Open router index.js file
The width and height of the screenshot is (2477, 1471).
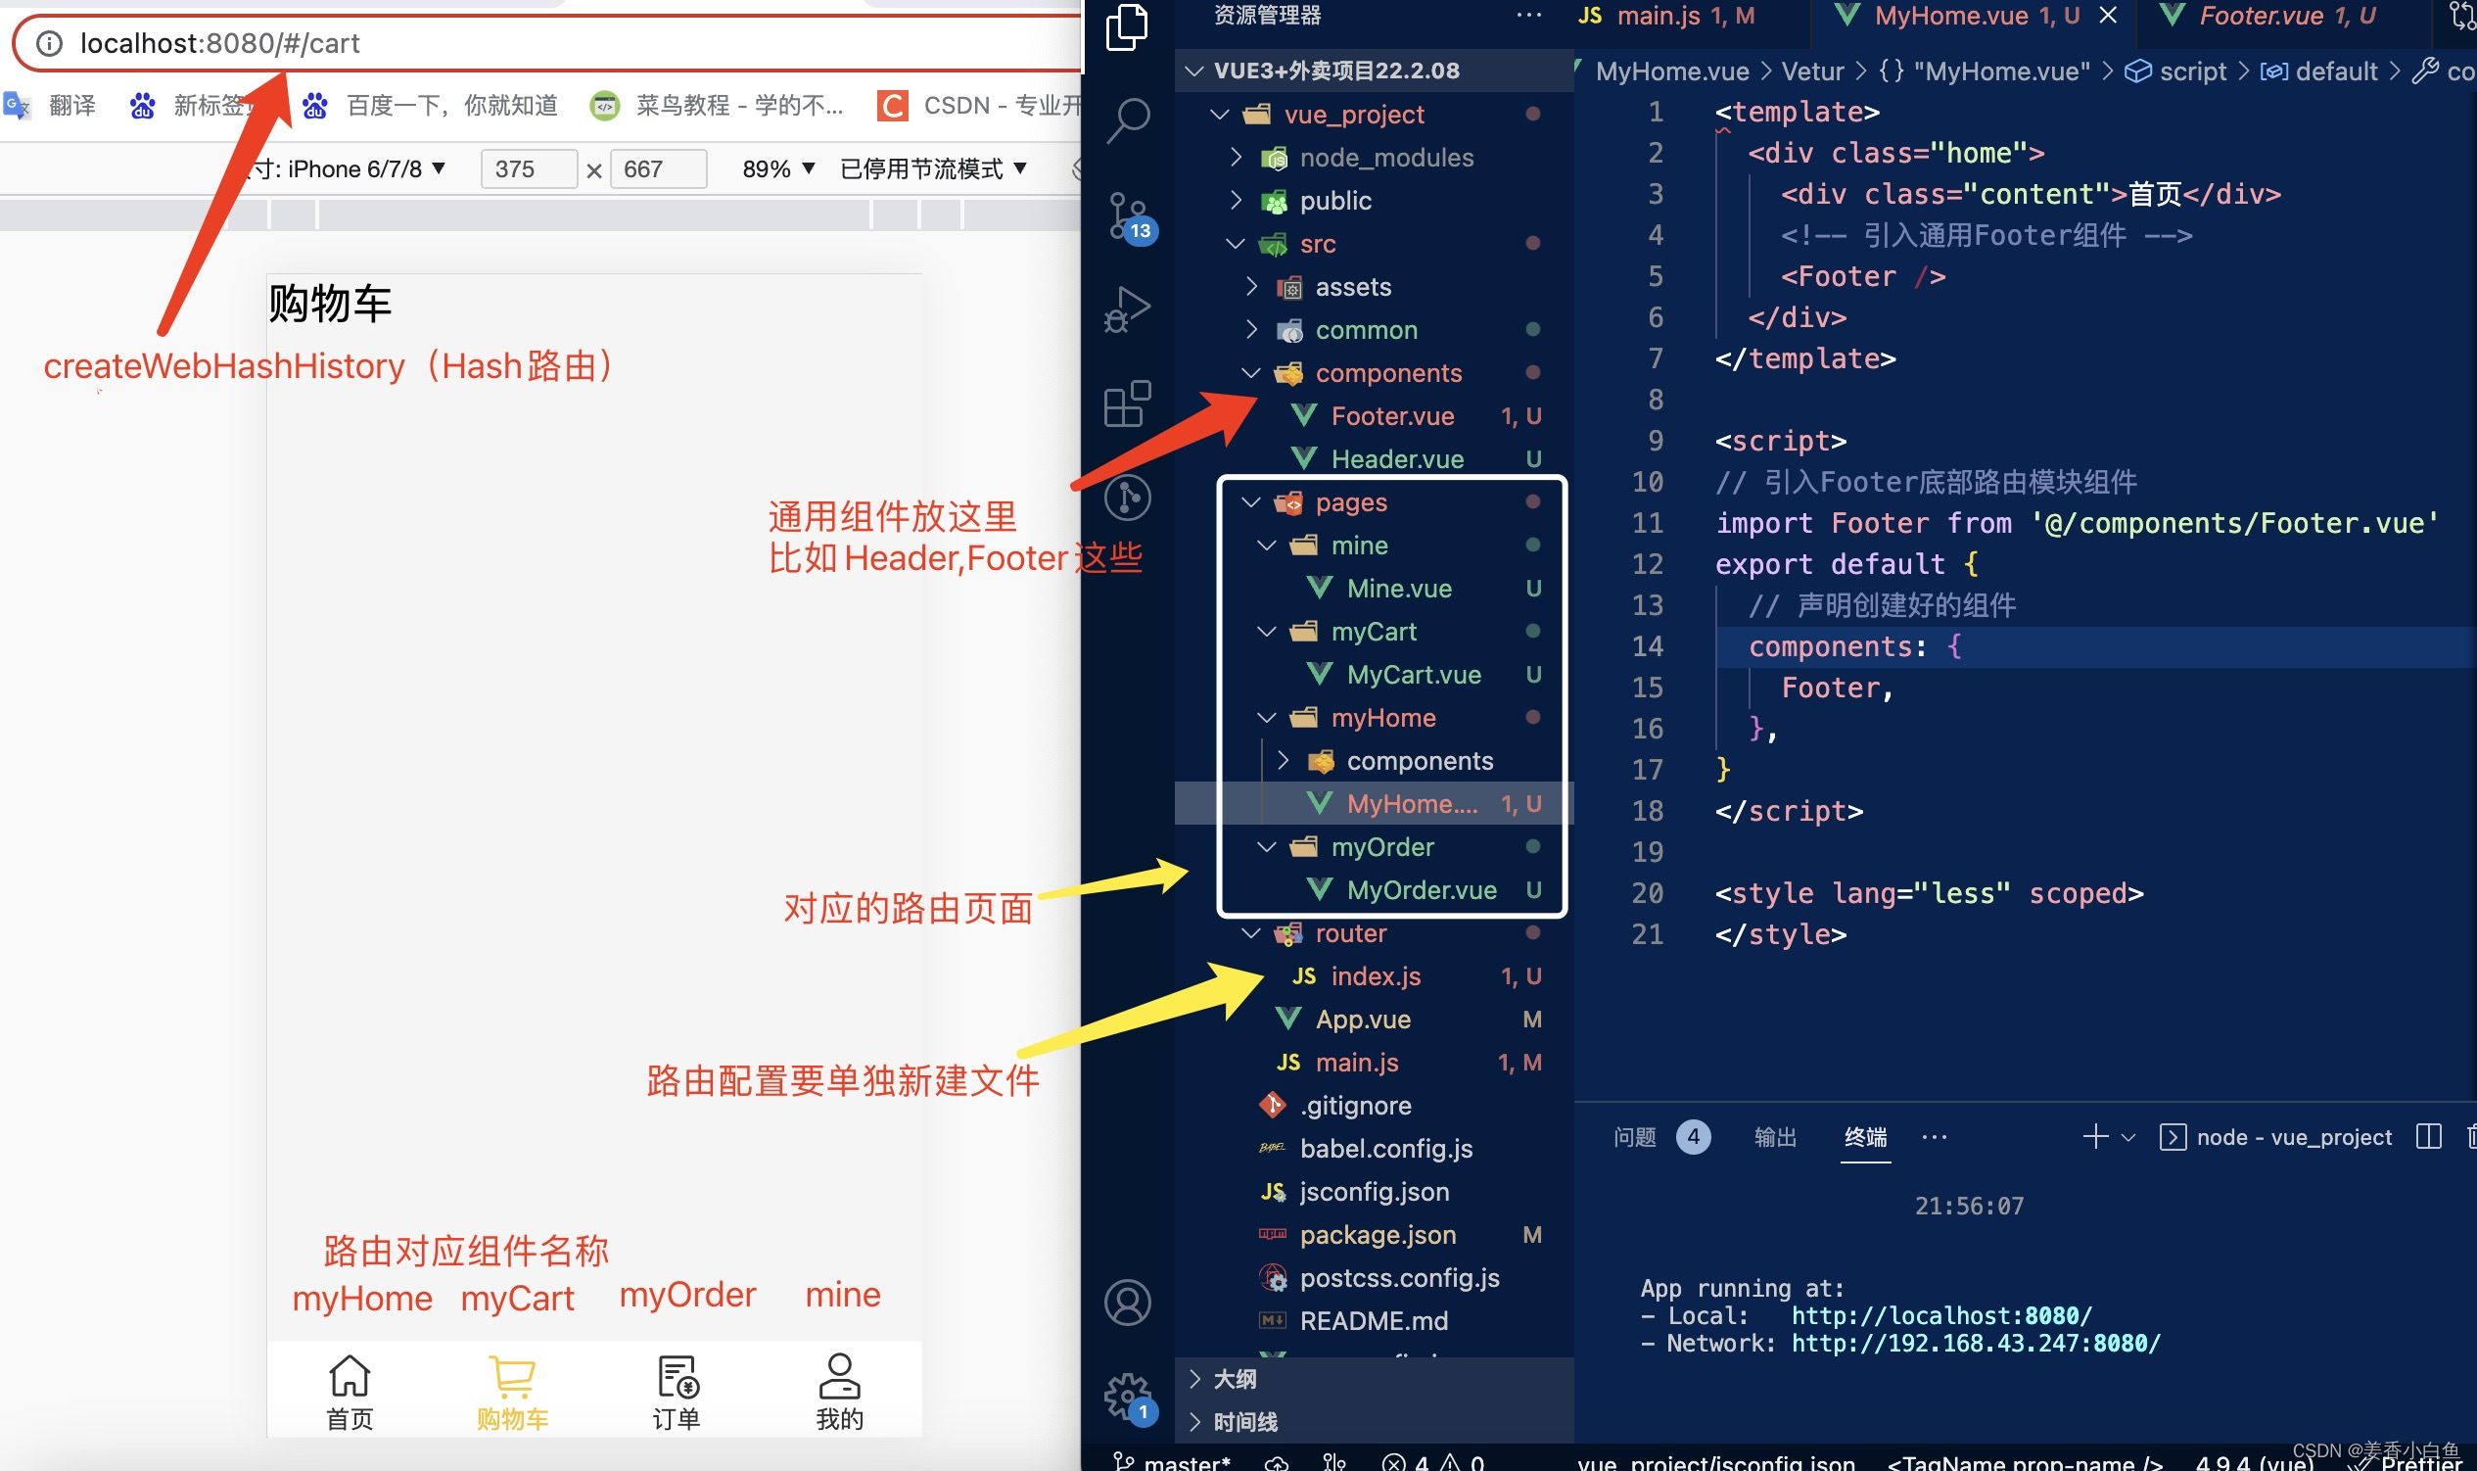(x=1374, y=976)
